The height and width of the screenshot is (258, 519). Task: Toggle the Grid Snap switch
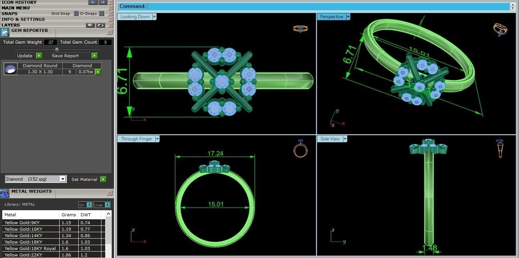tap(76, 13)
